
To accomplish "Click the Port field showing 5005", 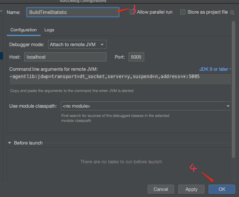I will click(x=136, y=57).
